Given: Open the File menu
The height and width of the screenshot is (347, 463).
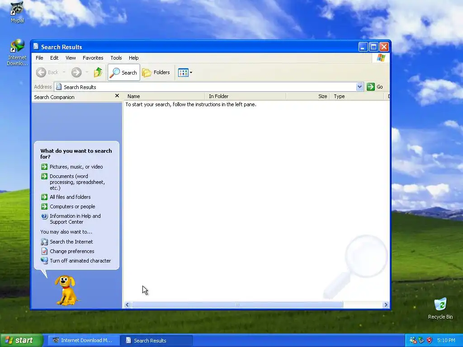Looking at the screenshot, I should (x=39, y=58).
